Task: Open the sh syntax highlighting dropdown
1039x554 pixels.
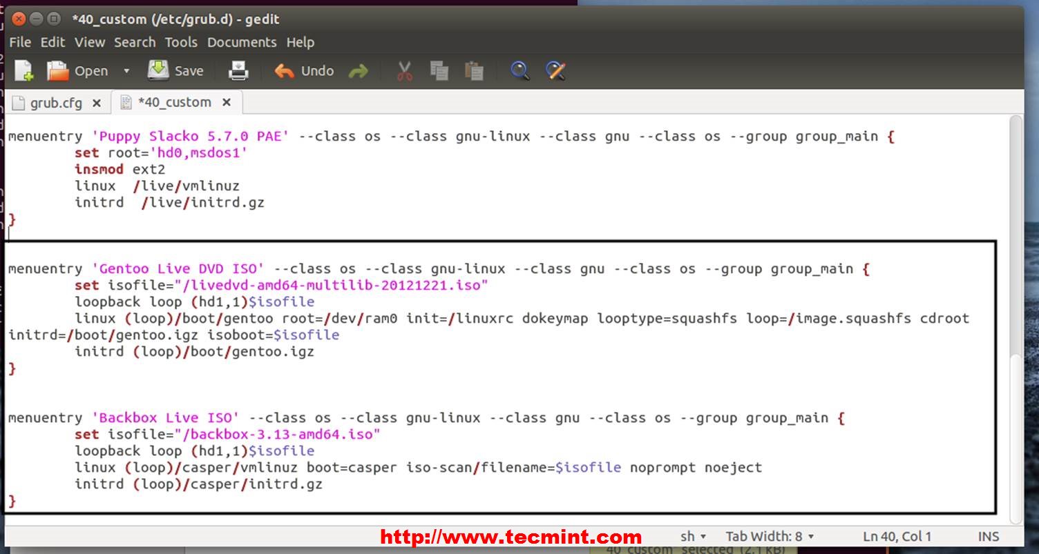Action: click(x=692, y=536)
